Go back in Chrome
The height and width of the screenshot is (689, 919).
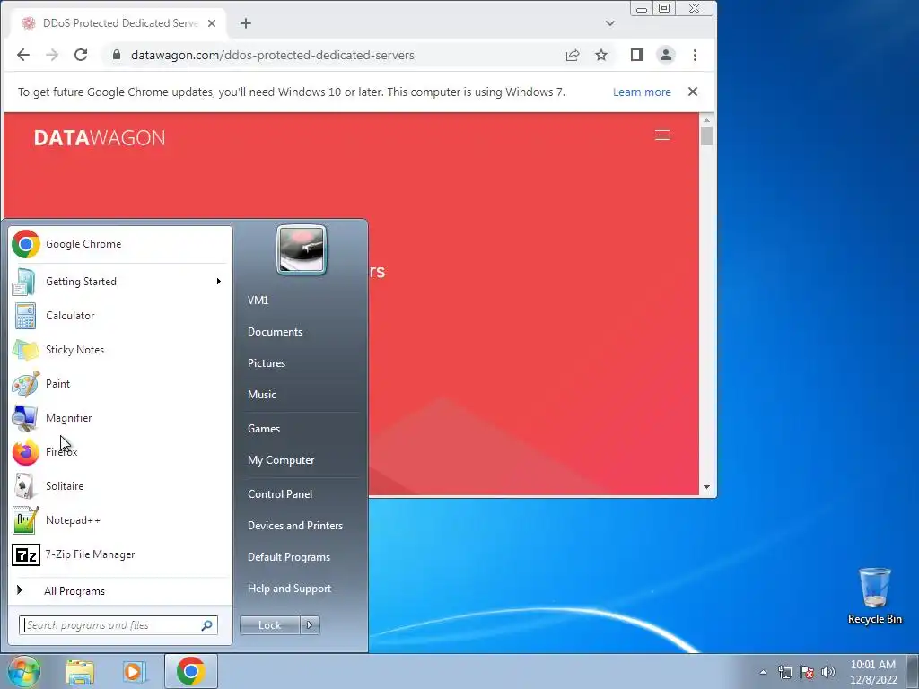(x=22, y=55)
